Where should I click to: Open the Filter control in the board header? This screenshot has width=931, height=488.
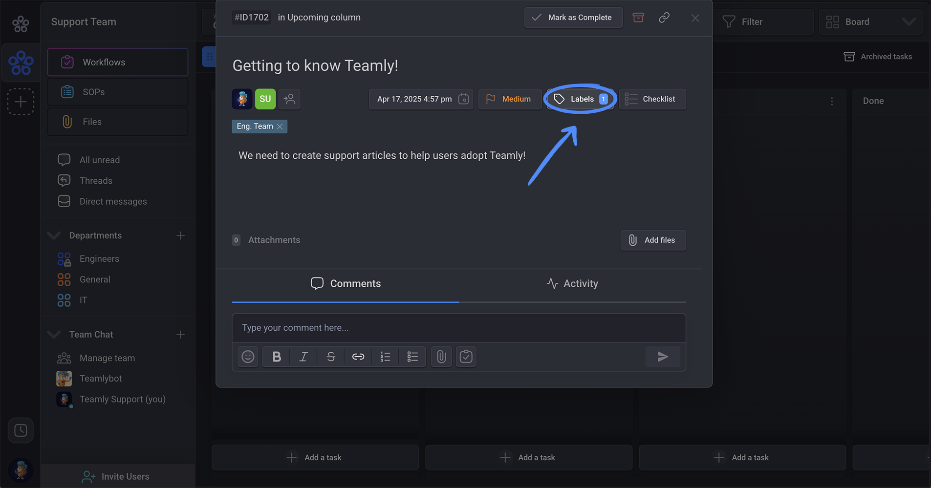[763, 22]
